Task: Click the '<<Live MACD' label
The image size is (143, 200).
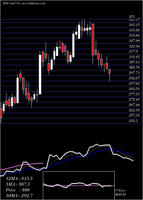Action: coord(120,193)
